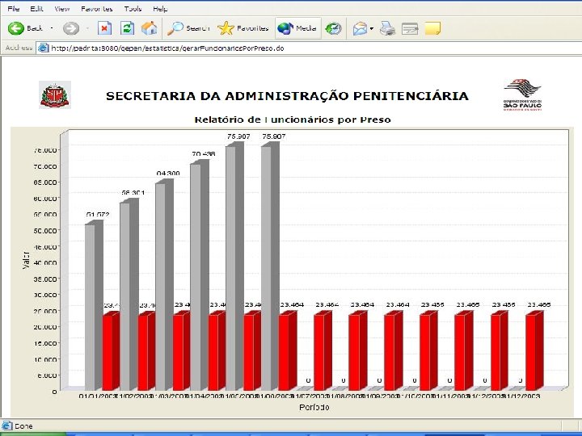The height and width of the screenshot is (436, 582).
Task: Click the yellow note toolbar icon
Action: (432, 28)
